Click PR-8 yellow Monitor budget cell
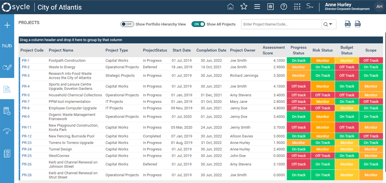This screenshot has width=386, height=183. coord(347,108)
